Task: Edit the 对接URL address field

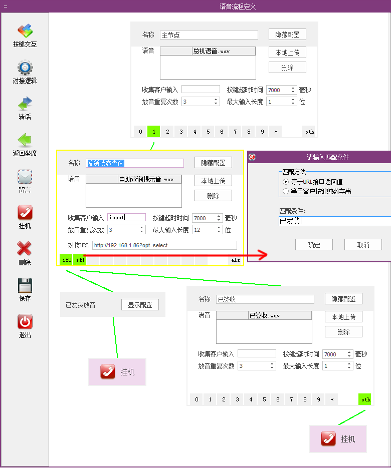Action: click(x=164, y=245)
